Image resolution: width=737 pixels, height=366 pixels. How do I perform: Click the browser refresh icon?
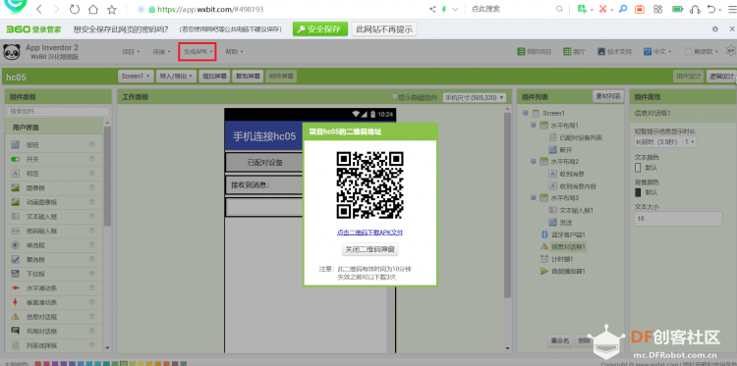coord(75,9)
